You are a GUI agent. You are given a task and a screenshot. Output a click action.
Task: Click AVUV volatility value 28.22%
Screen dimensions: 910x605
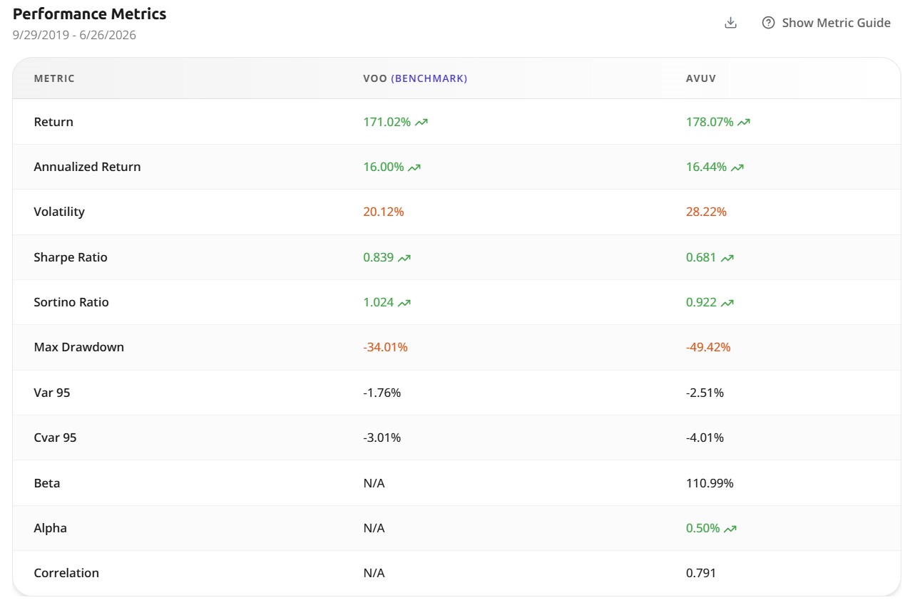pyautogui.click(x=707, y=212)
